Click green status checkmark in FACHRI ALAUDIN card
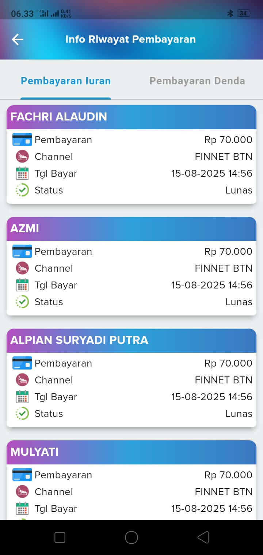263x555 pixels. click(x=22, y=190)
